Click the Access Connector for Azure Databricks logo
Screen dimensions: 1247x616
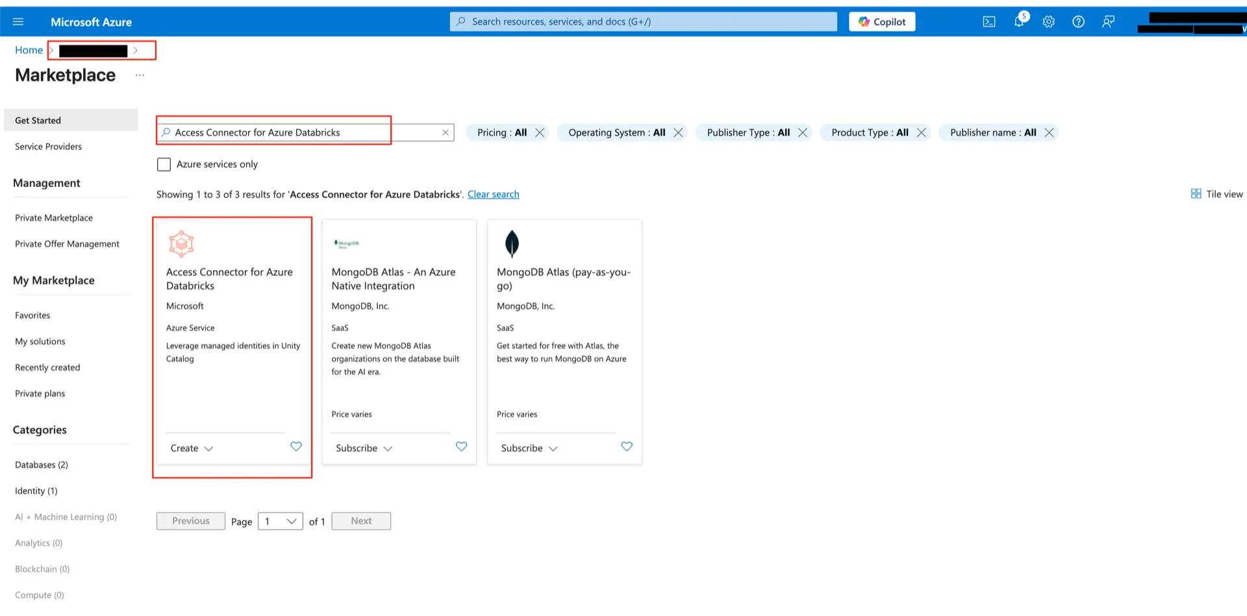(x=181, y=244)
